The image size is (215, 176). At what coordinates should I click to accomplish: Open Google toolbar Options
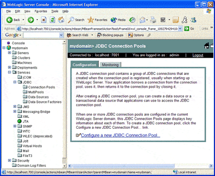tap(136, 35)
